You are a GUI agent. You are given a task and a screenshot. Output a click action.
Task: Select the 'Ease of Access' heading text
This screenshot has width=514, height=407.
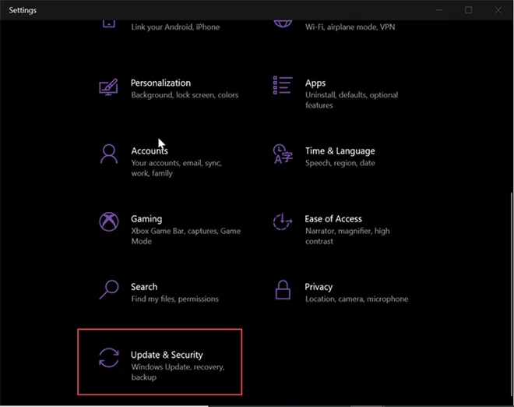click(333, 219)
